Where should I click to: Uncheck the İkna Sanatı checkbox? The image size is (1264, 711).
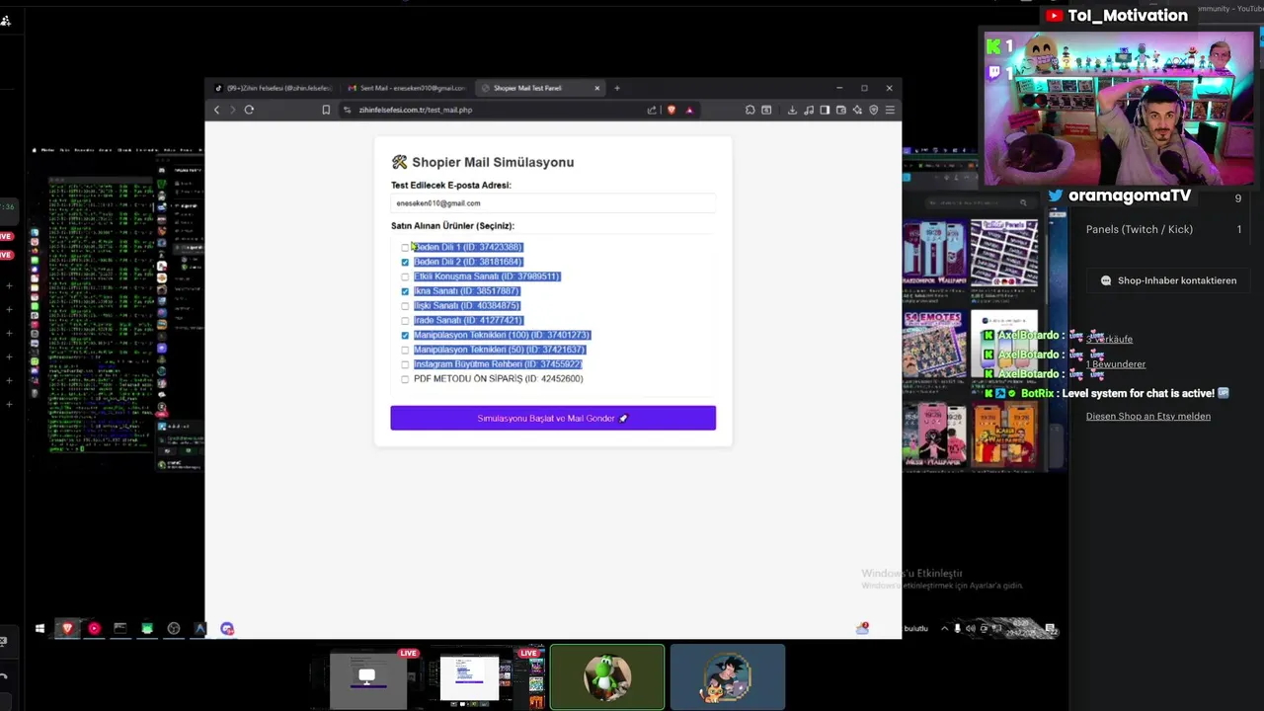[x=405, y=291]
